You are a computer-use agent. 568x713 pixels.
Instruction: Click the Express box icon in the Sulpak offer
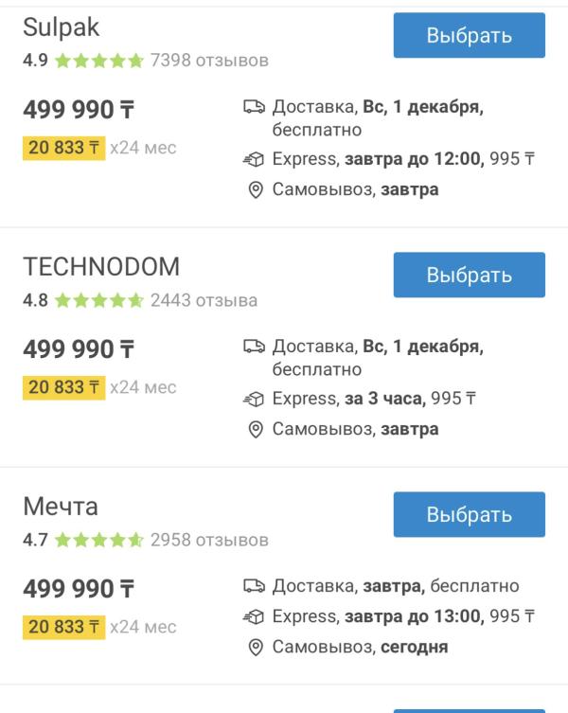254,159
